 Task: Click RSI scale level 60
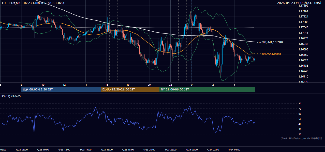point(300,114)
